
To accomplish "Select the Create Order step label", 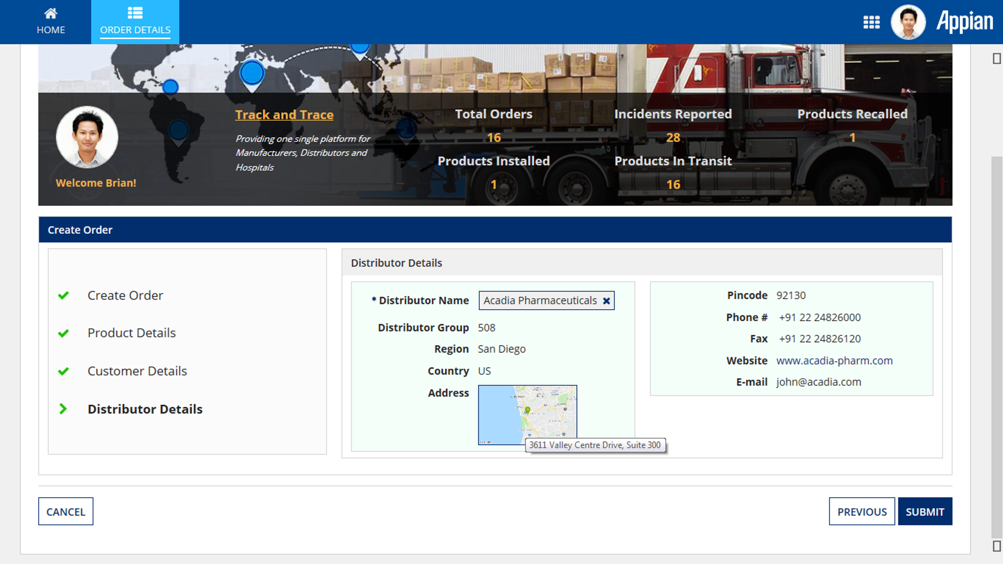I will (x=125, y=295).
